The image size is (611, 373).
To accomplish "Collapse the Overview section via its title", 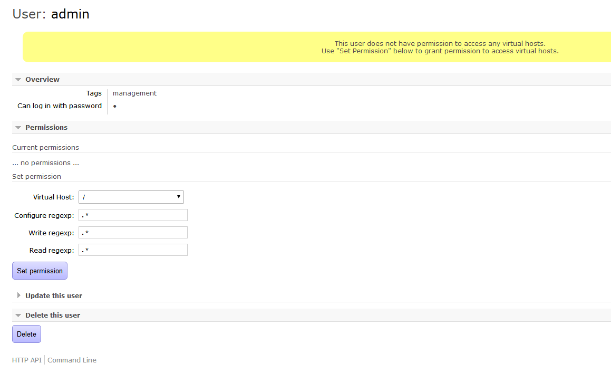I will point(42,80).
